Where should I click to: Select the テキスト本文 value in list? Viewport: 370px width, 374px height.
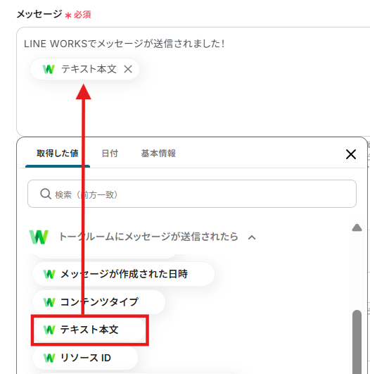tap(89, 330)
